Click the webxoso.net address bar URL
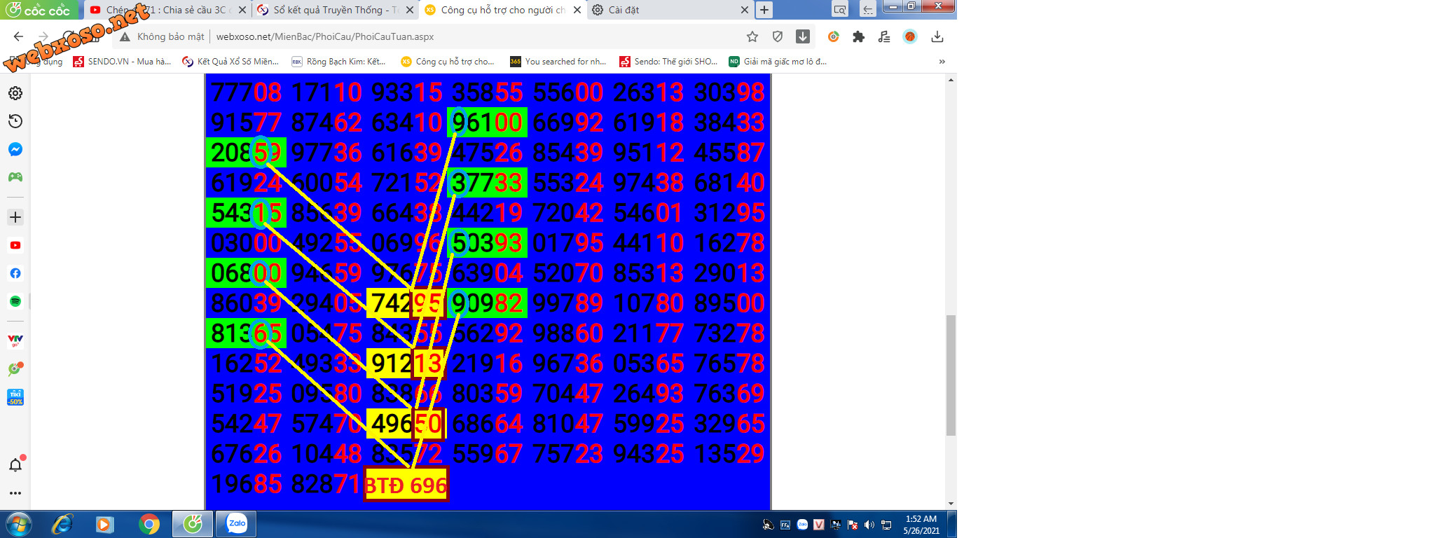This screenshot has height=538, width=1453. click(x=325, y=36)
